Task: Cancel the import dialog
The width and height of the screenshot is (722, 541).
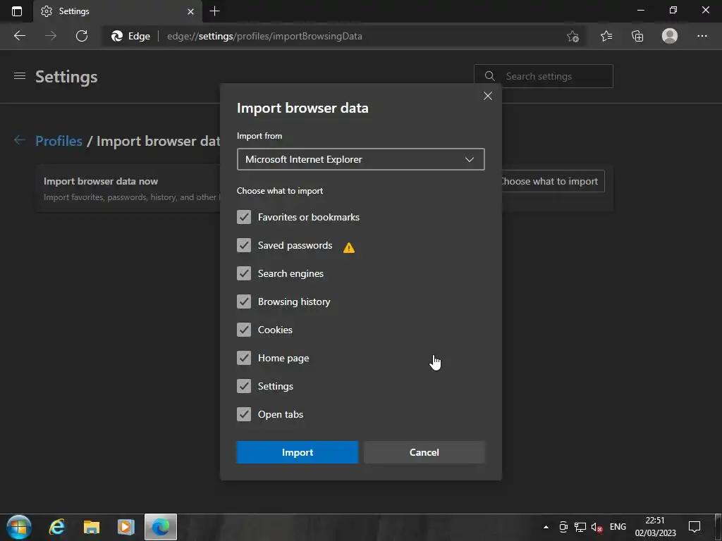Action: click(x=424, y=452)
